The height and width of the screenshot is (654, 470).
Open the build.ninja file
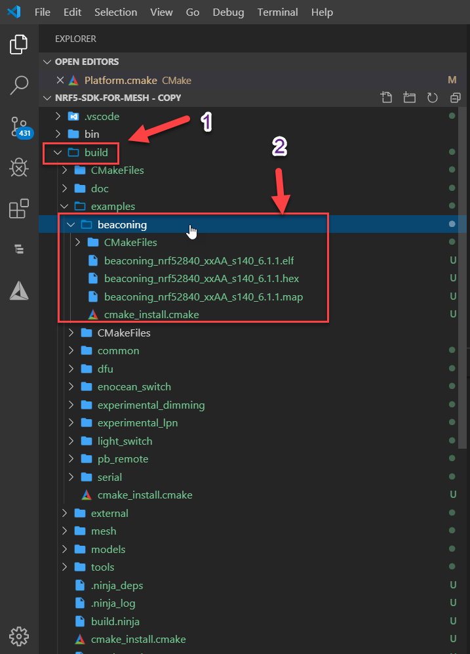coord(115,621)
